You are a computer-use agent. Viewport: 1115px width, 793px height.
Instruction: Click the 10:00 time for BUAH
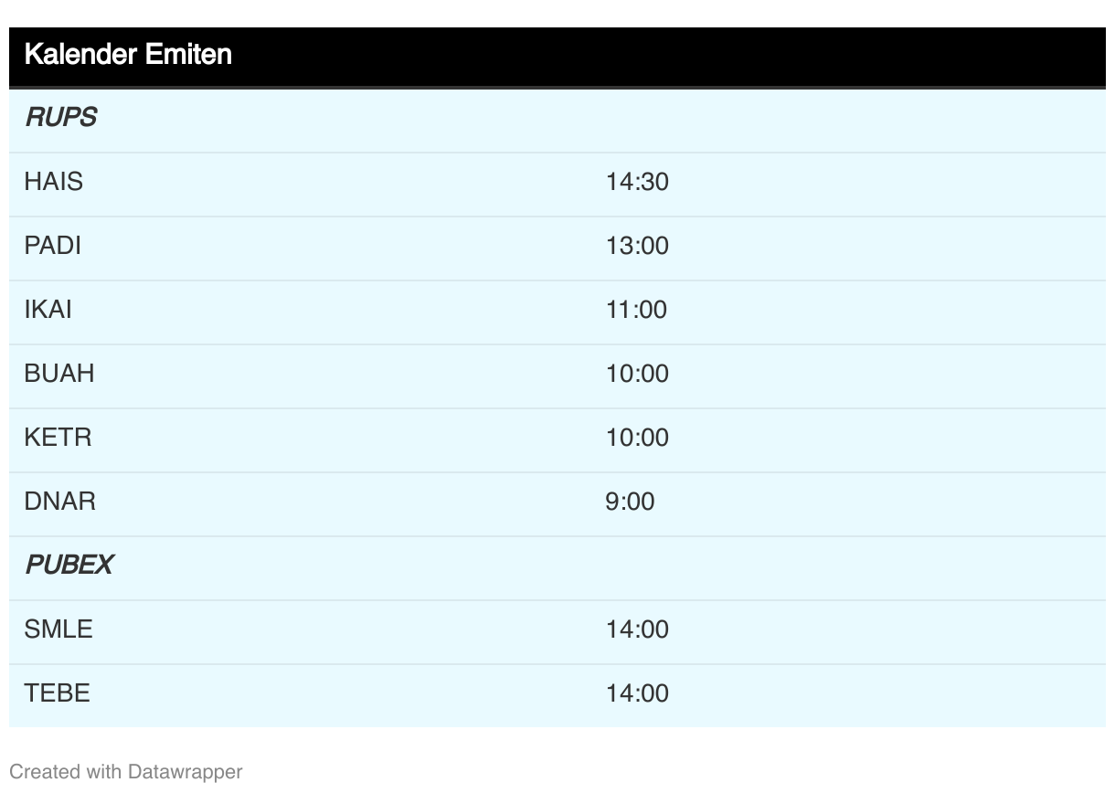[637, 374]
